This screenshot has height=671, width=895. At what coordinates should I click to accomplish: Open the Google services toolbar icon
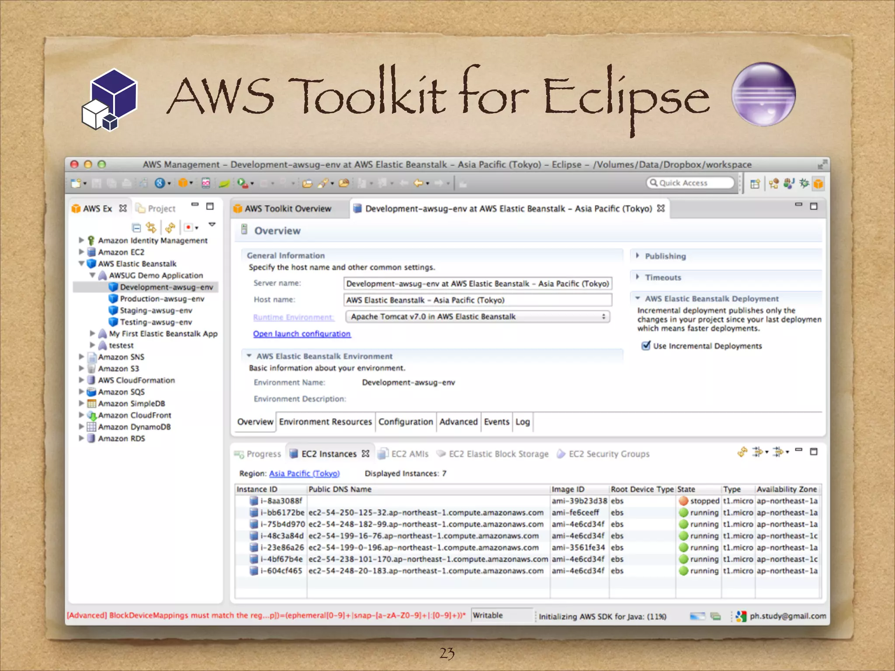pyautogui.click(x=160, y=183)
